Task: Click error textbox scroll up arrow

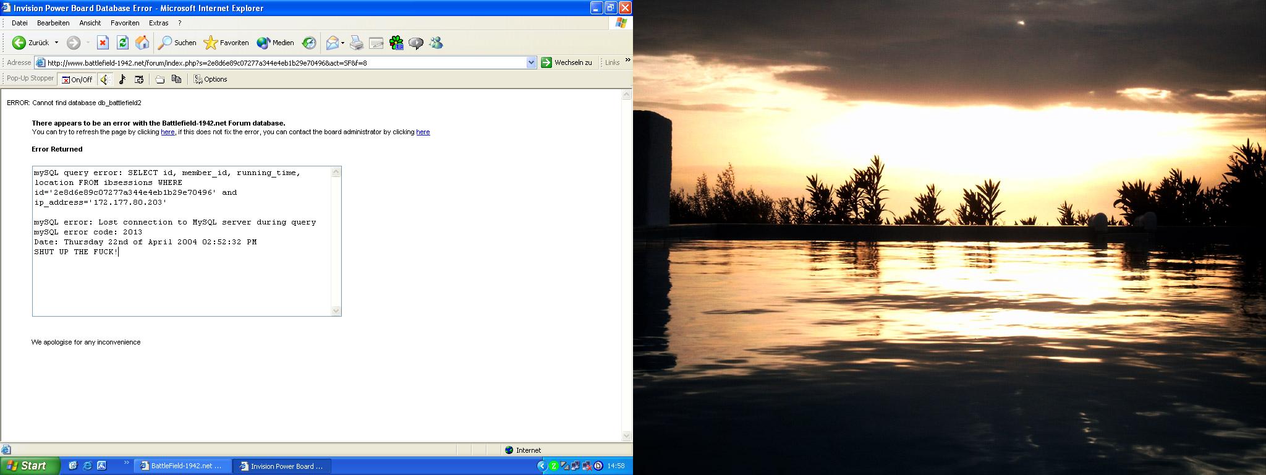Action: tap(336, 172)
